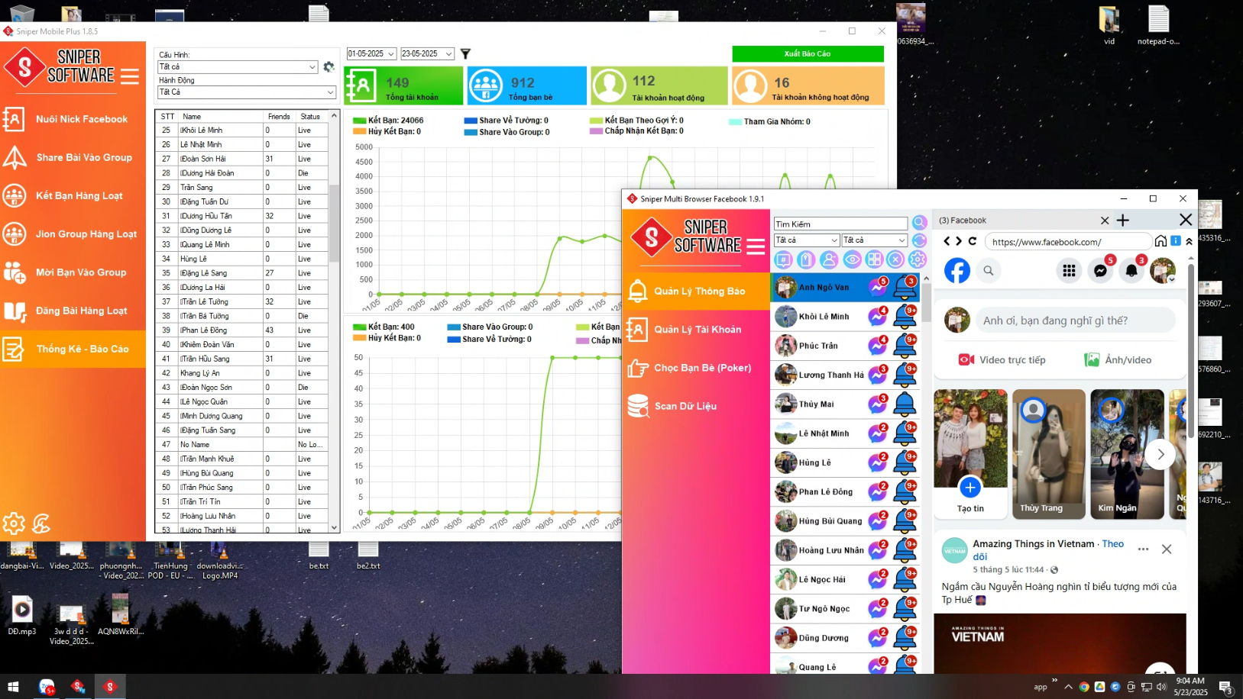Click the Tìm Kiếm search field
This screenshot has height=699, width=1243.
point(840,224)
